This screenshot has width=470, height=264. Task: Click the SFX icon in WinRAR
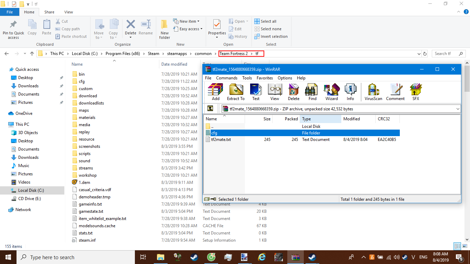416,91
